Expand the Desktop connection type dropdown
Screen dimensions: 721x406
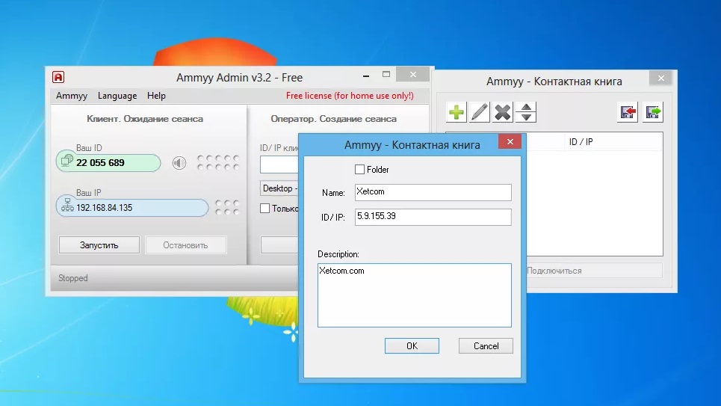pos(279,188)
